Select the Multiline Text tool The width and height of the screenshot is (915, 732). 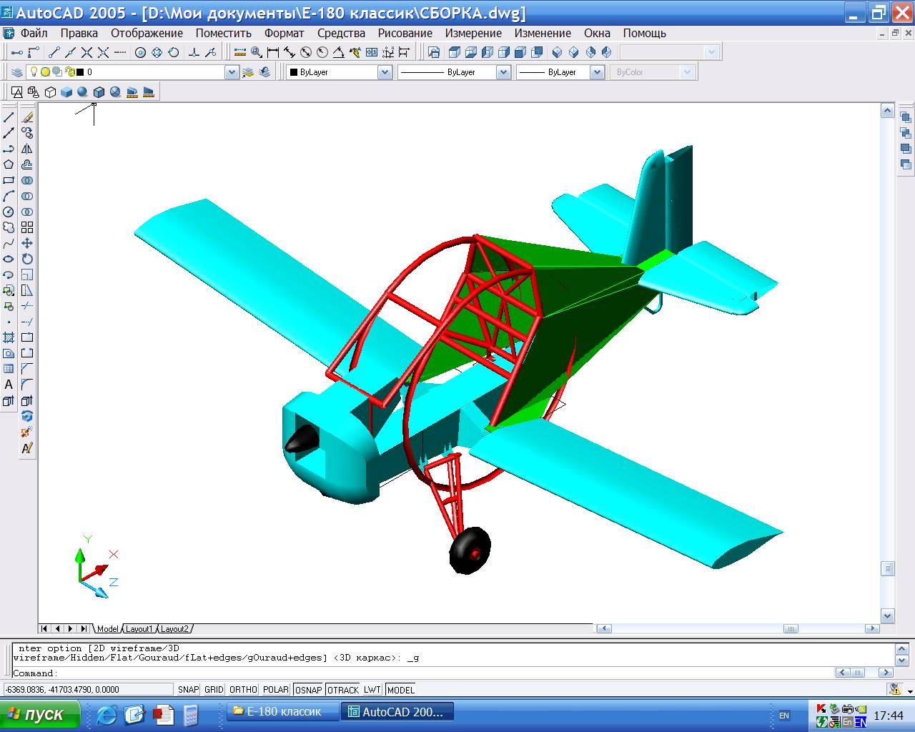coord(9,385)
